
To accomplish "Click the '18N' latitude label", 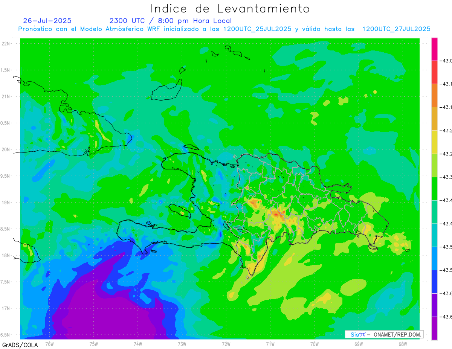I will pos(6,255).
